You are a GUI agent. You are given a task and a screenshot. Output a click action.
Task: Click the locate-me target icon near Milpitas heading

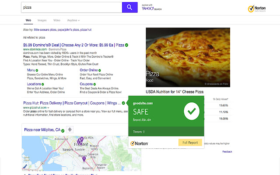tap(70, 130)
